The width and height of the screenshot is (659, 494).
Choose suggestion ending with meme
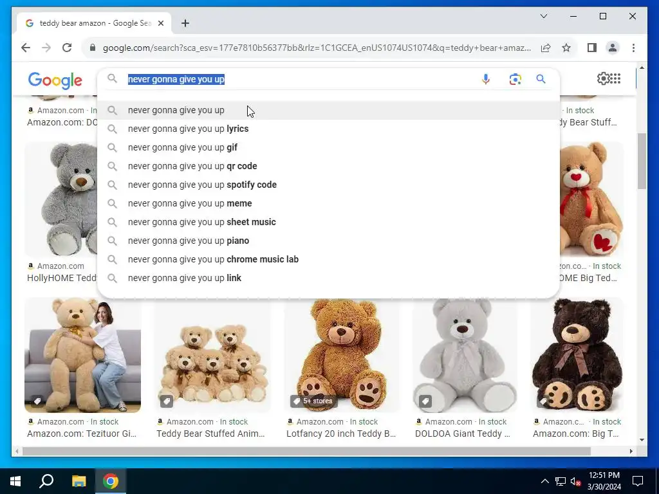(x=329, y=203)
